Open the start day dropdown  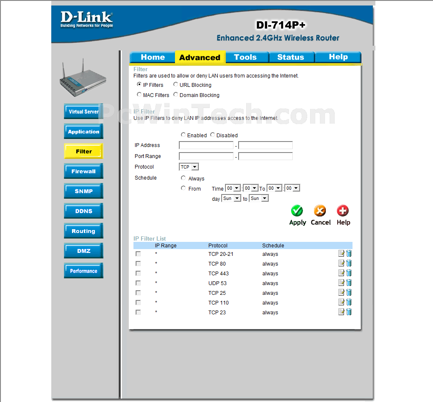coord(231,198)
